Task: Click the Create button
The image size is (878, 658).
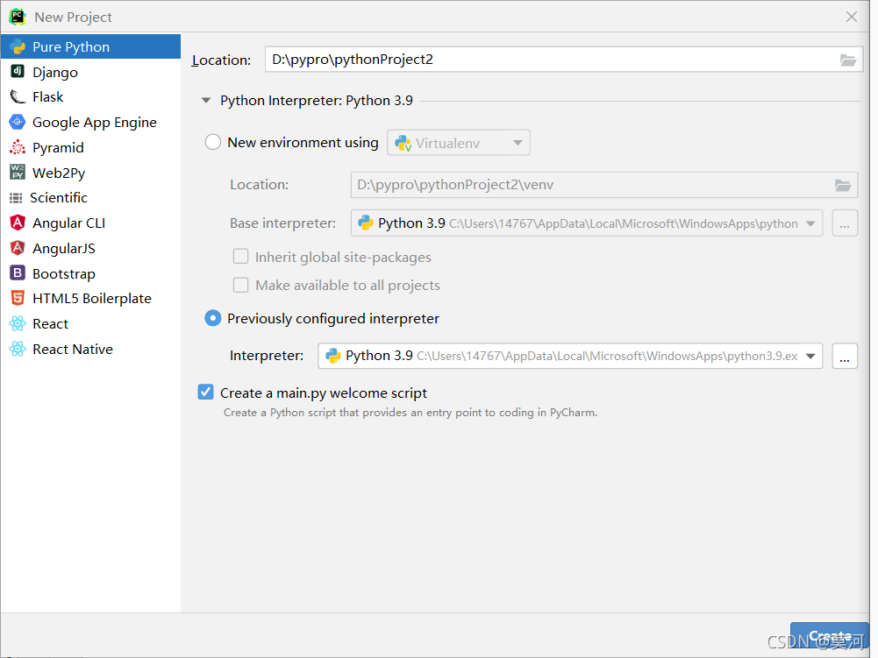Action: (829, 636)
